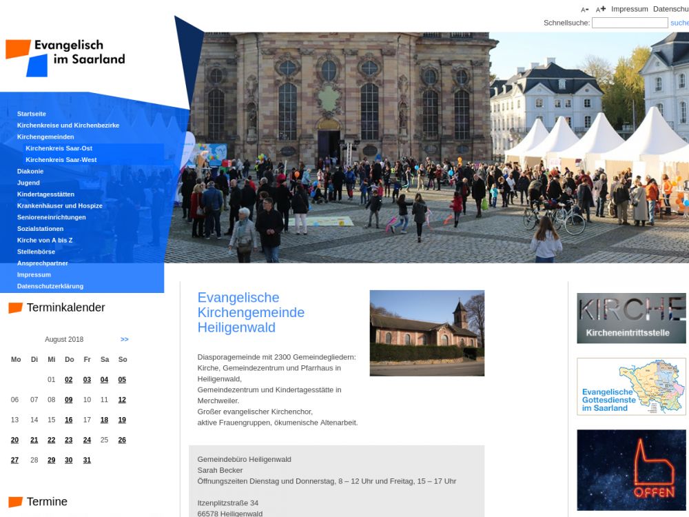The image size is (689, 517).
Task: Go to next month in Terminkalender
Action: click(124, 339)
